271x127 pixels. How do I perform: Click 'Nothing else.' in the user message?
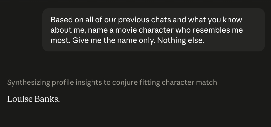[x=181, y=40]
